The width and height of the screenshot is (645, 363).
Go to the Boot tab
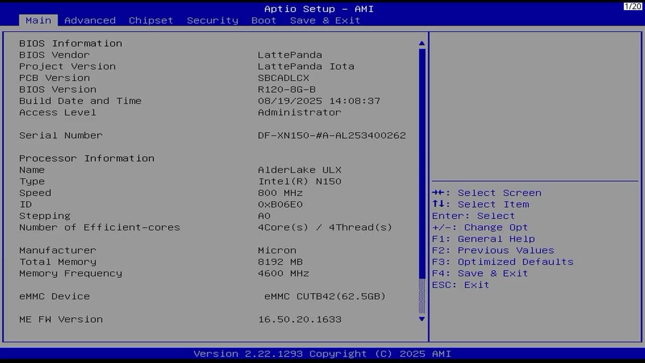pos(264,21)
